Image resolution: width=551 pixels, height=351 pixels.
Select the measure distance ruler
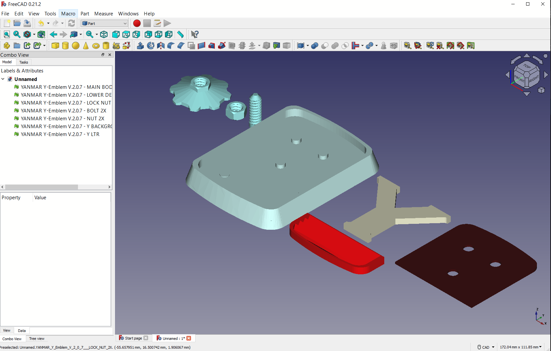point(180,34)
